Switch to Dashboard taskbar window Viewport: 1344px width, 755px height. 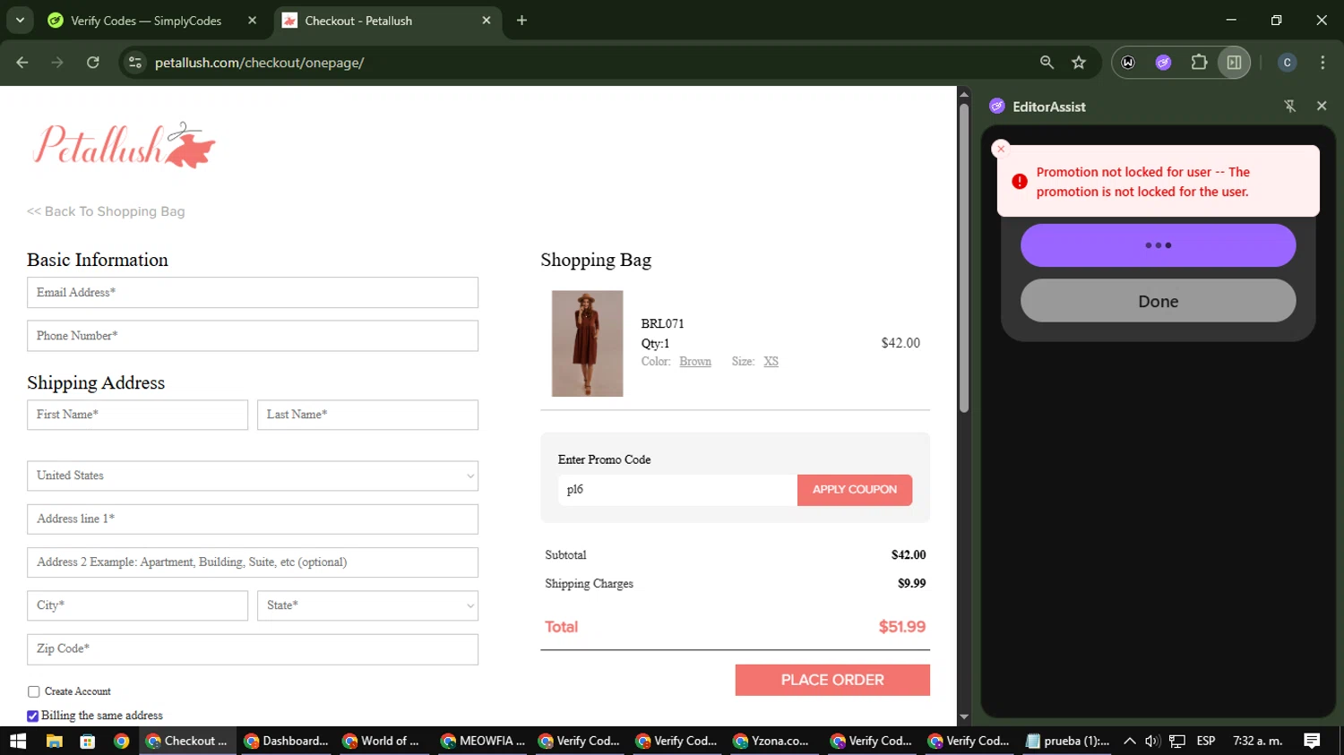286,741
